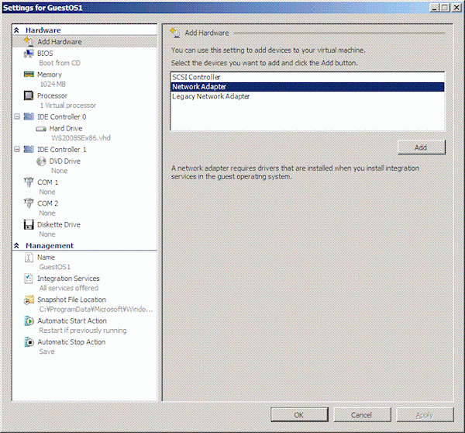Click the snapshot path 'C:¥ProgramData¥Microsoft¥Windo...'
The height and width of the screenshot is (433, 465).
tap(96, 310)
